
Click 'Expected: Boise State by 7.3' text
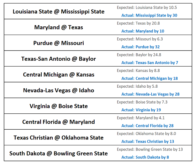[142, 102]
